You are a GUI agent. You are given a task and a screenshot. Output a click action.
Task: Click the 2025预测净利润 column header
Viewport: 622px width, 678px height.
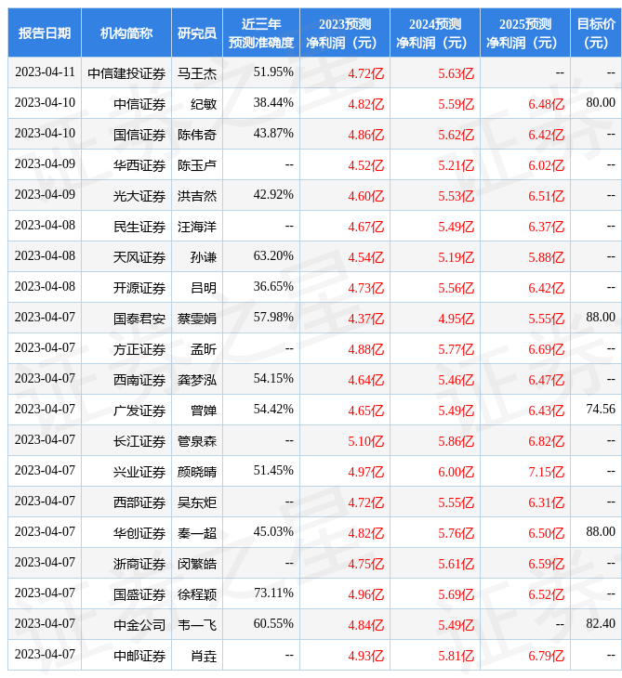[x=524, y=33]
